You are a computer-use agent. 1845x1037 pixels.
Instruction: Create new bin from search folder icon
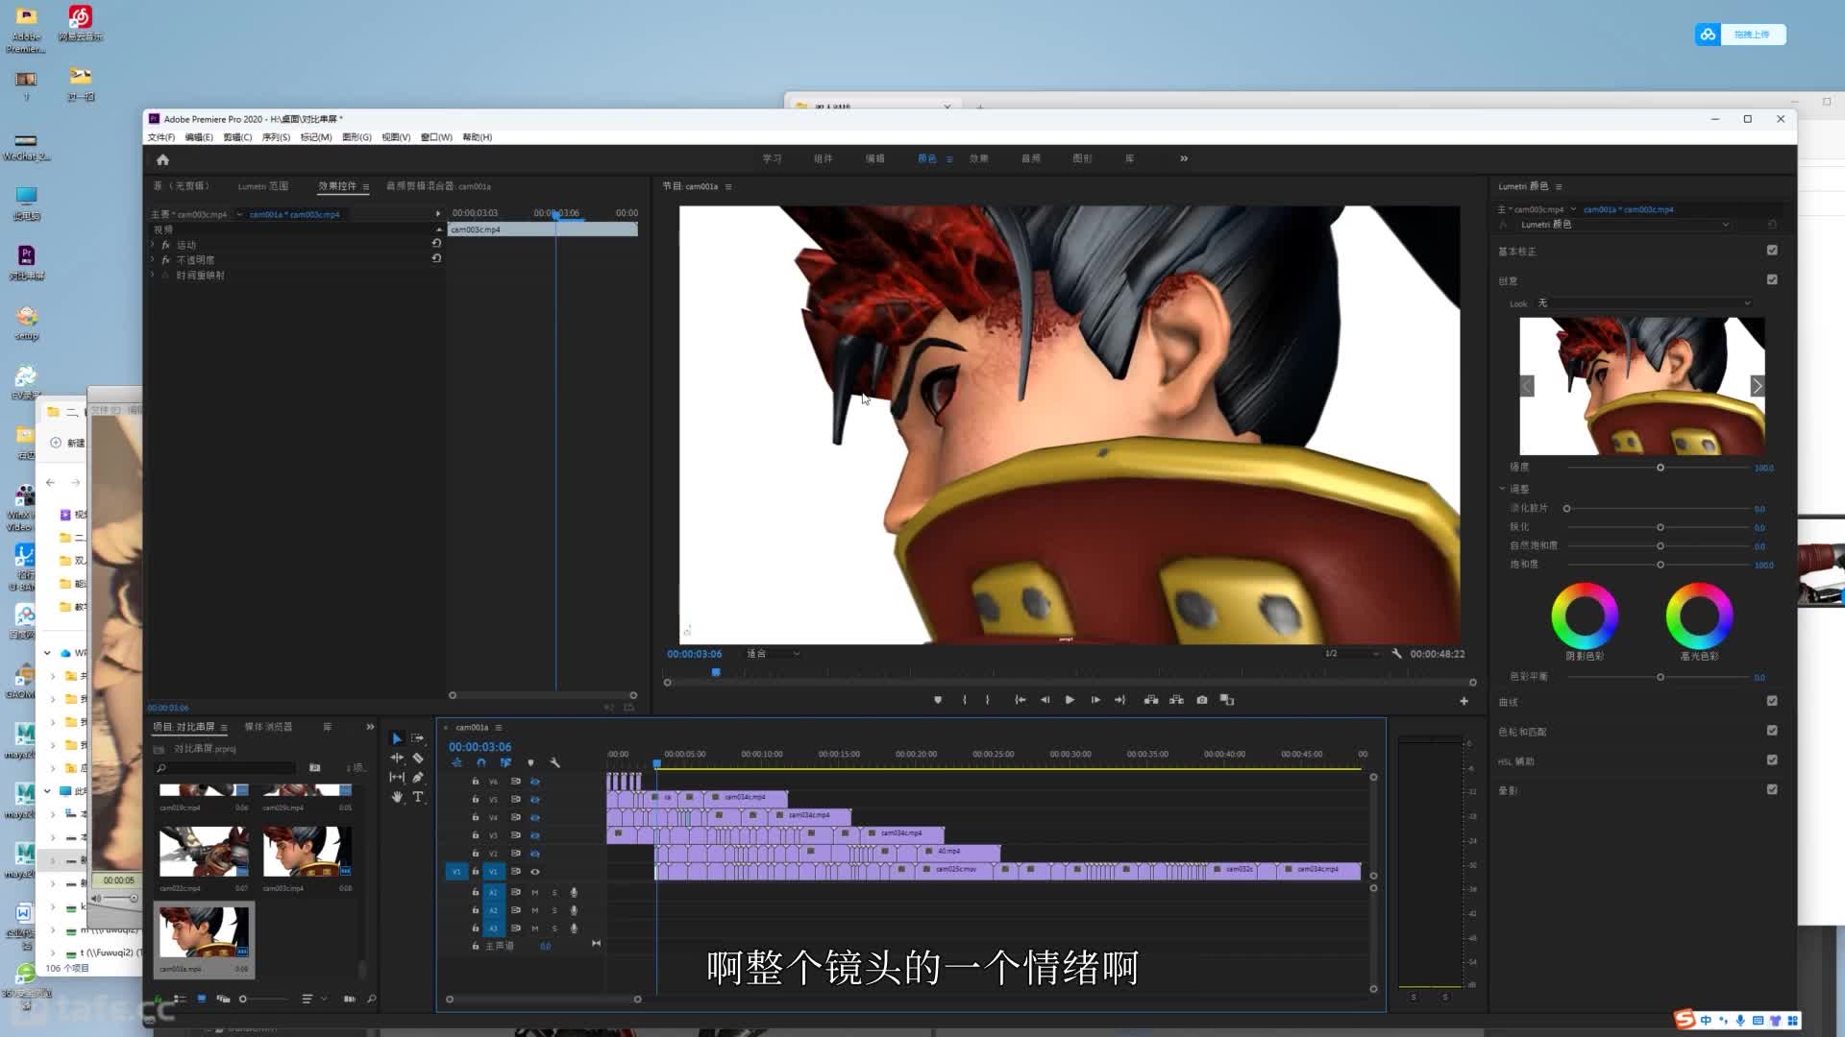(314, 767)
